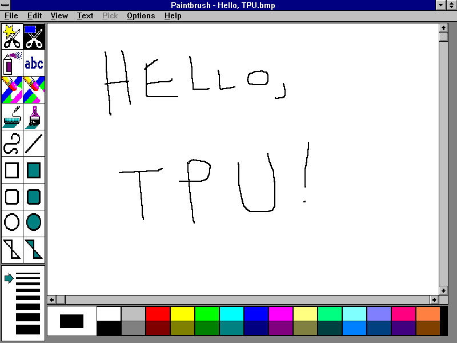The width and height of the screenshot is (457, 343).
Task: Choose the thickest line width option
Action: (28, 329)
